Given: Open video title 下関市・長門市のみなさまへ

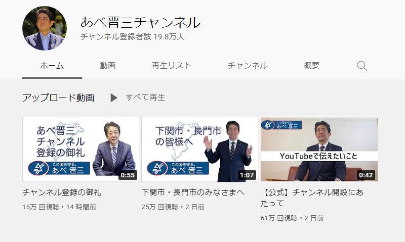Looking at the screenshot, I should [193, 192].
